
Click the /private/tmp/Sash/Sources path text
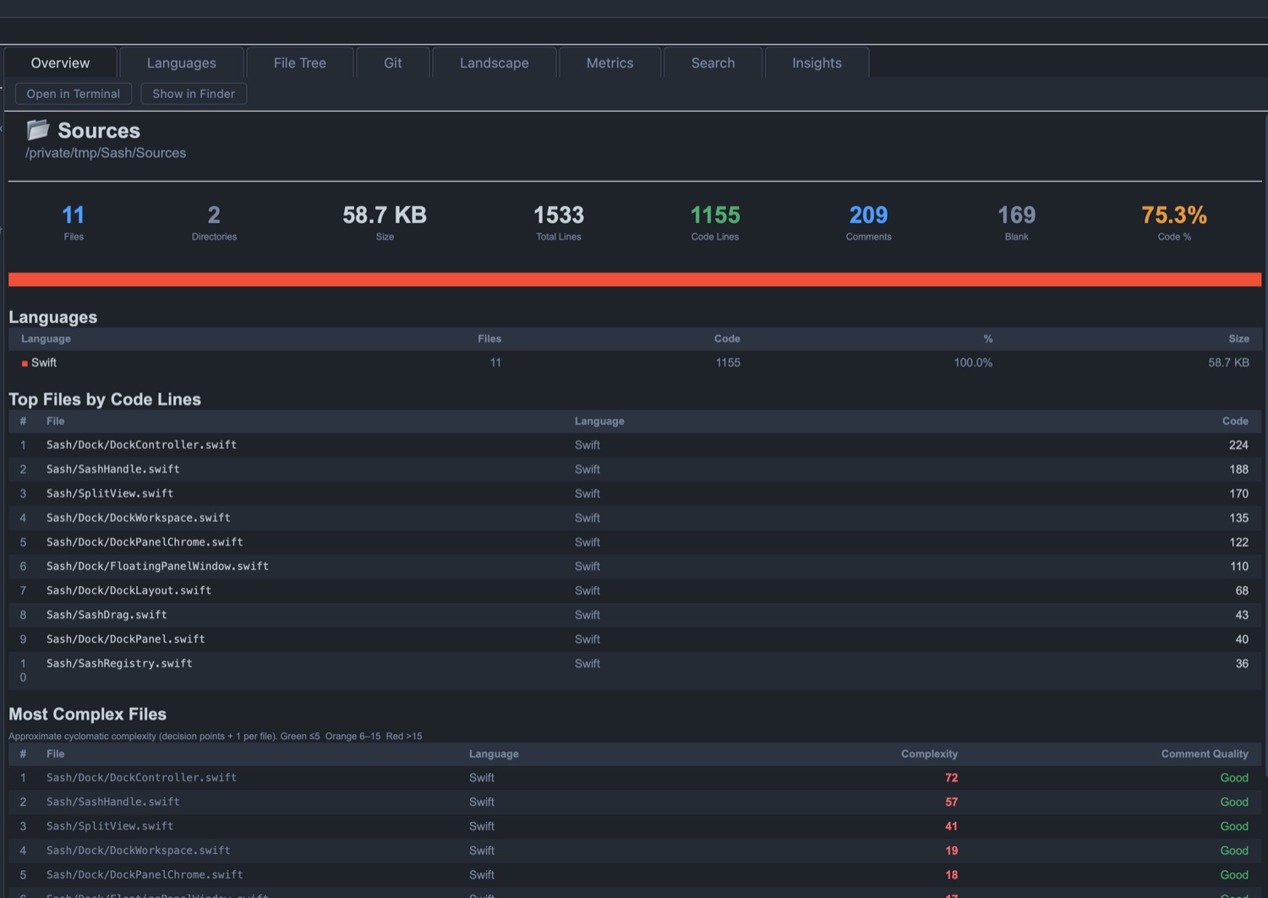point(106,153)
